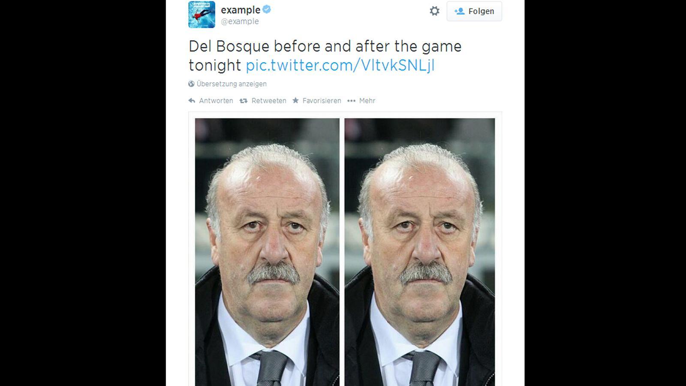Click the reply arrow icon
Screen dimensions: 686x386
(192, 101)
